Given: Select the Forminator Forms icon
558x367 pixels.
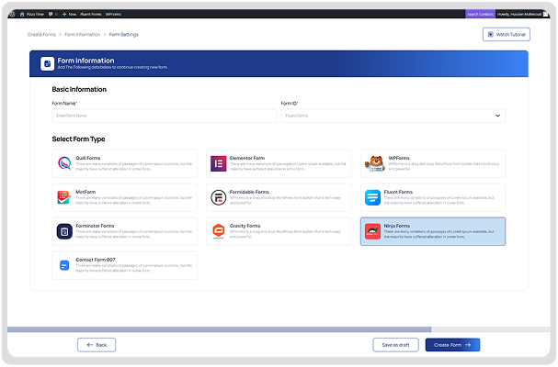Looking at the screenshot, I should tap(64, 231).
